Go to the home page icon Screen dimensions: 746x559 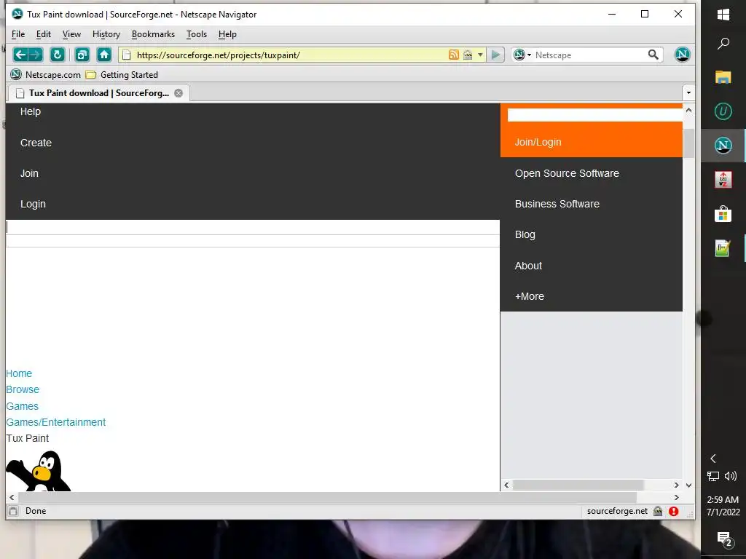point(104,55)
